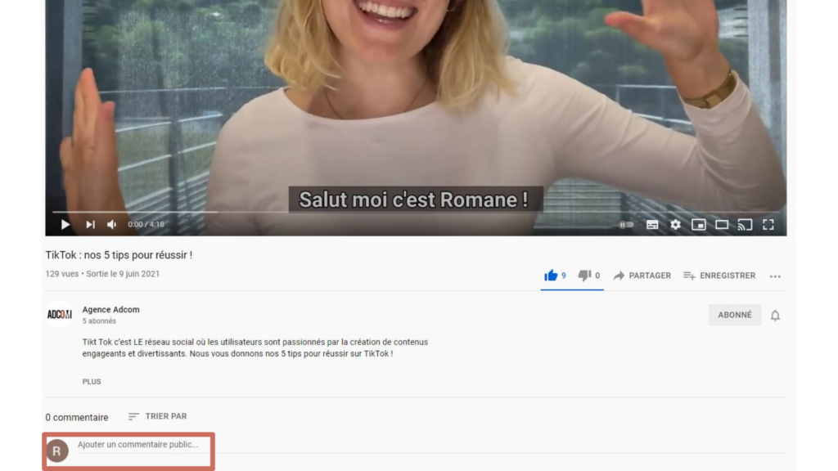The width and height of the screenshot is (838, 471).
Task: Play the video
Action: [65, 224]
